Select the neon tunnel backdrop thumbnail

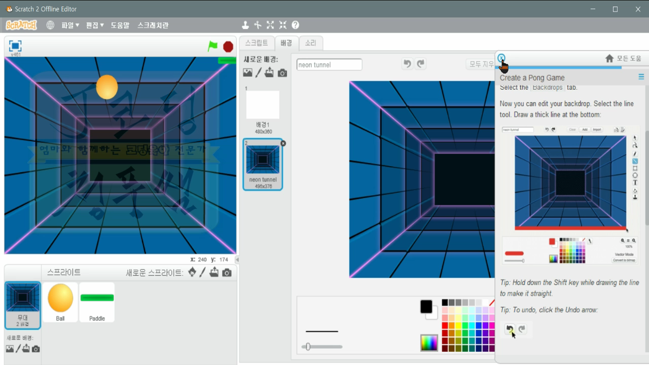[263, 160]
